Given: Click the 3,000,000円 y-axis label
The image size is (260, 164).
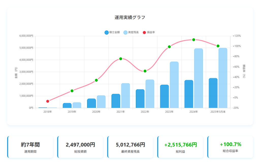Looking at the screenshot, I should (26, 72).
